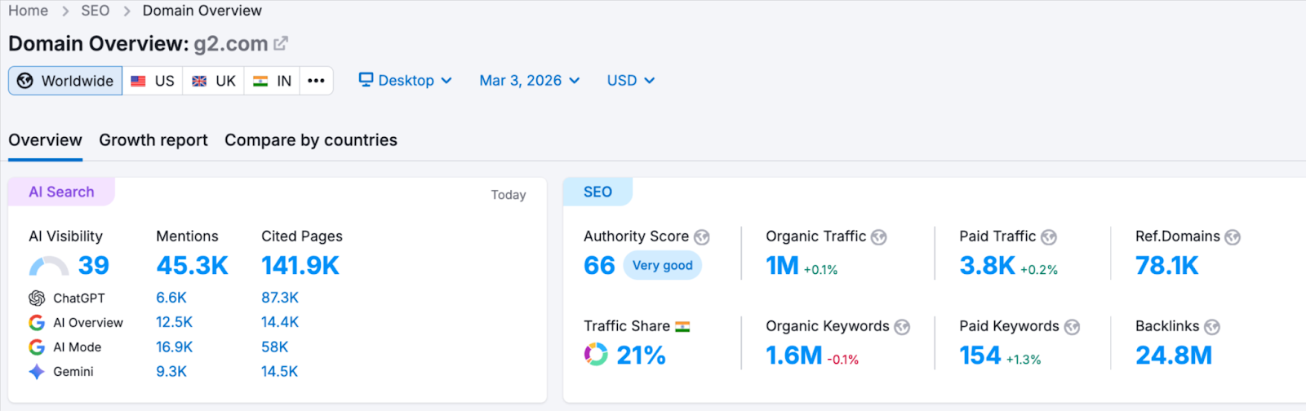
Task: Click the info icon beside Ref.Domains
Action: click(1233, 237)
